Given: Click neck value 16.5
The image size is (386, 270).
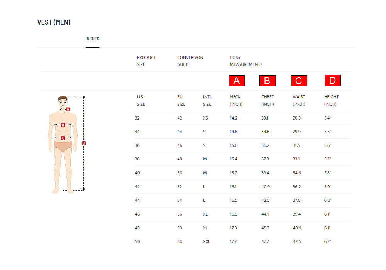Looking at the screenshot, I should pos(234,200).
